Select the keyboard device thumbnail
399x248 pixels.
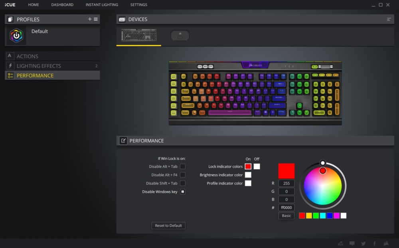coord(139,35)
